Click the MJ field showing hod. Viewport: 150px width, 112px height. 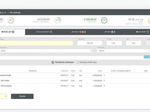pyautogui.click(x=134, y=43)
